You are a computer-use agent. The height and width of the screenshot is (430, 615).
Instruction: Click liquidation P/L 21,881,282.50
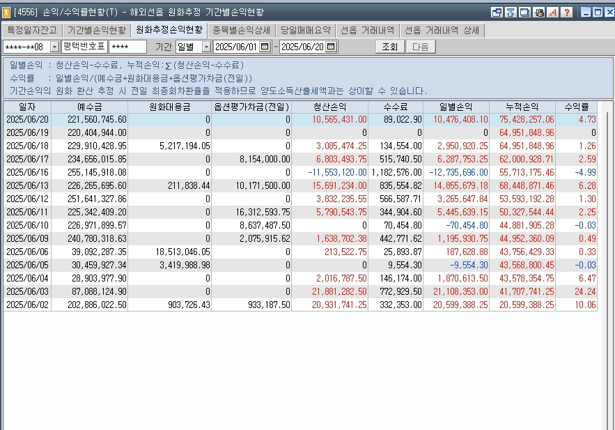(339, 291)
